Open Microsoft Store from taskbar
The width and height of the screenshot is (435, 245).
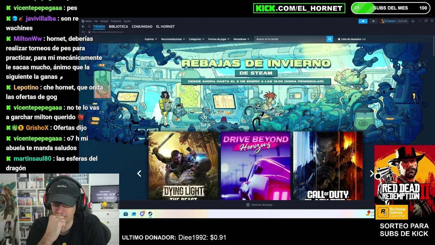pyautogui.click(x=126, y=214)
